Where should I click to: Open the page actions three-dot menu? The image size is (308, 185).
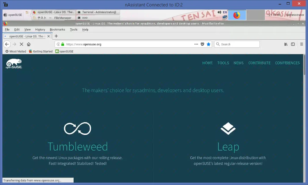pyautogui.click(x=196, y=44)
